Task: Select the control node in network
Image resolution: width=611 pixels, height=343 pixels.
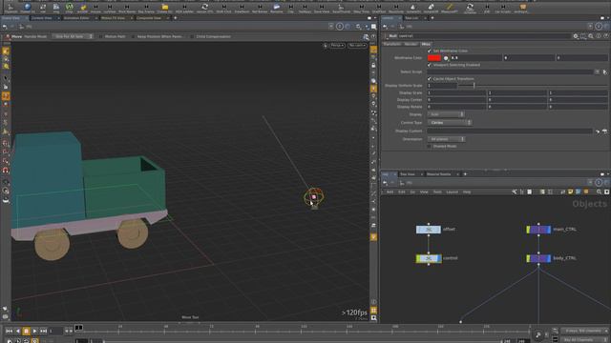Action: [x=429, y=258]
